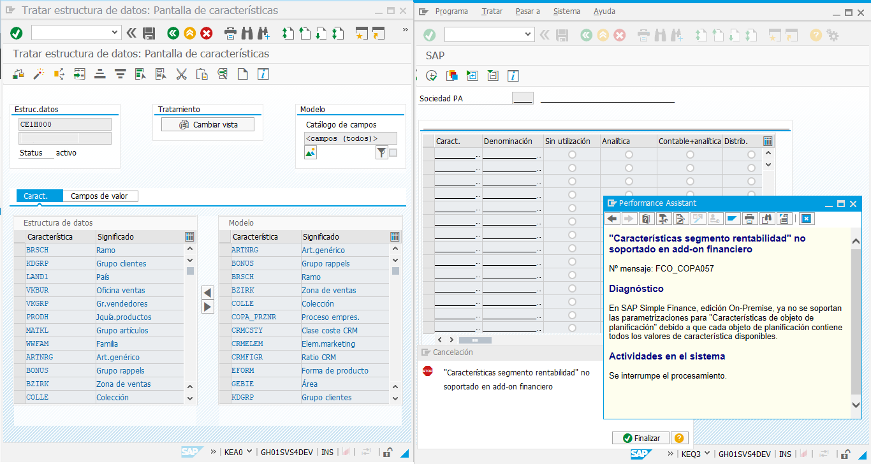Select the 'PRODH' row in Estructura de datos
Image resolution: width=871 pixels, height=464 pixels.
(99, 317)
